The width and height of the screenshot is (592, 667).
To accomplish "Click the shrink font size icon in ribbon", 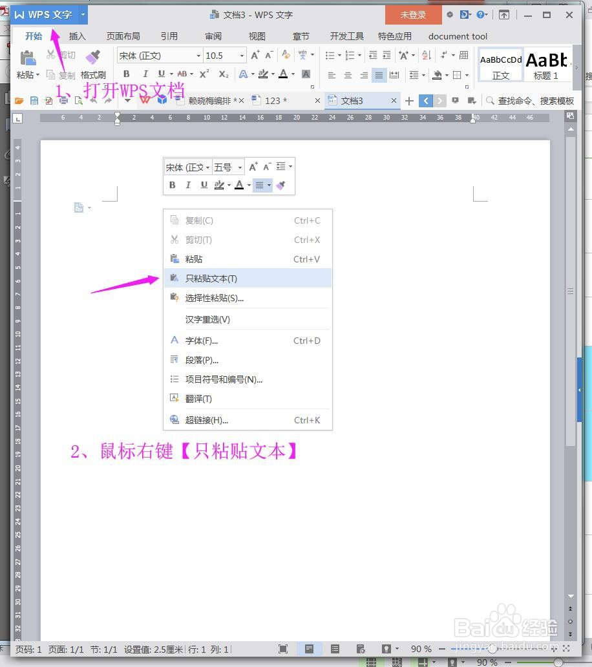I will [269, 56].
